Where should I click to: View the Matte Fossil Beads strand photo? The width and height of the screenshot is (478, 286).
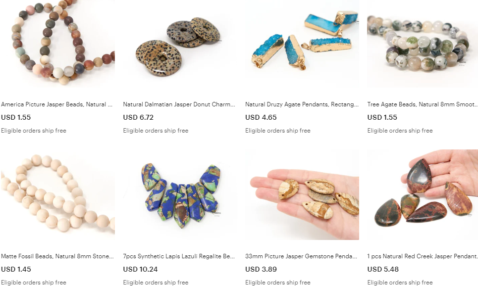point(57,194)
